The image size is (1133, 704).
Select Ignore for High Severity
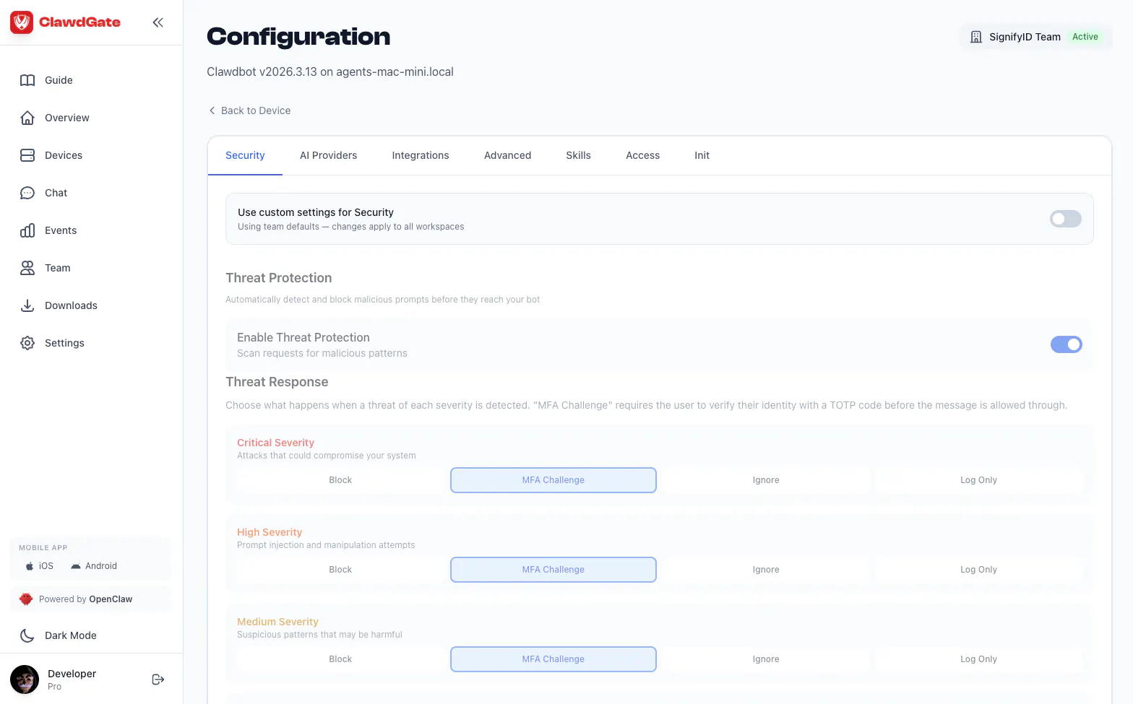(x=766, y=570)
